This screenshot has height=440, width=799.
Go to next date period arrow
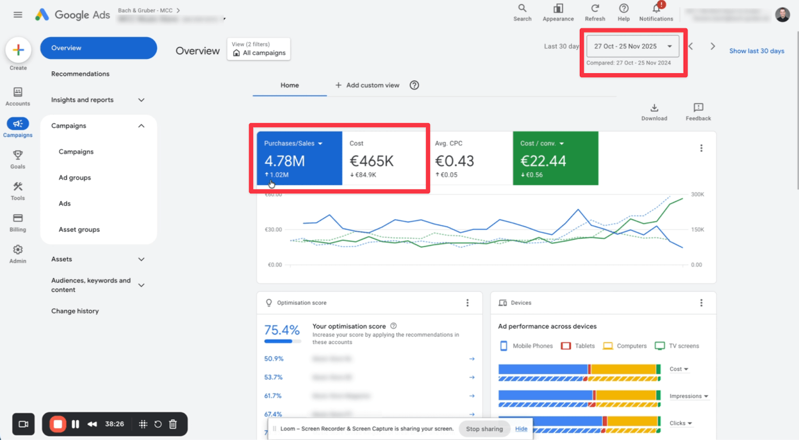click(713, 46)
